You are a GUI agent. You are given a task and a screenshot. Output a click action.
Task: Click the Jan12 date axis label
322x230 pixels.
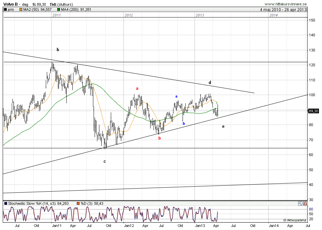129,226
